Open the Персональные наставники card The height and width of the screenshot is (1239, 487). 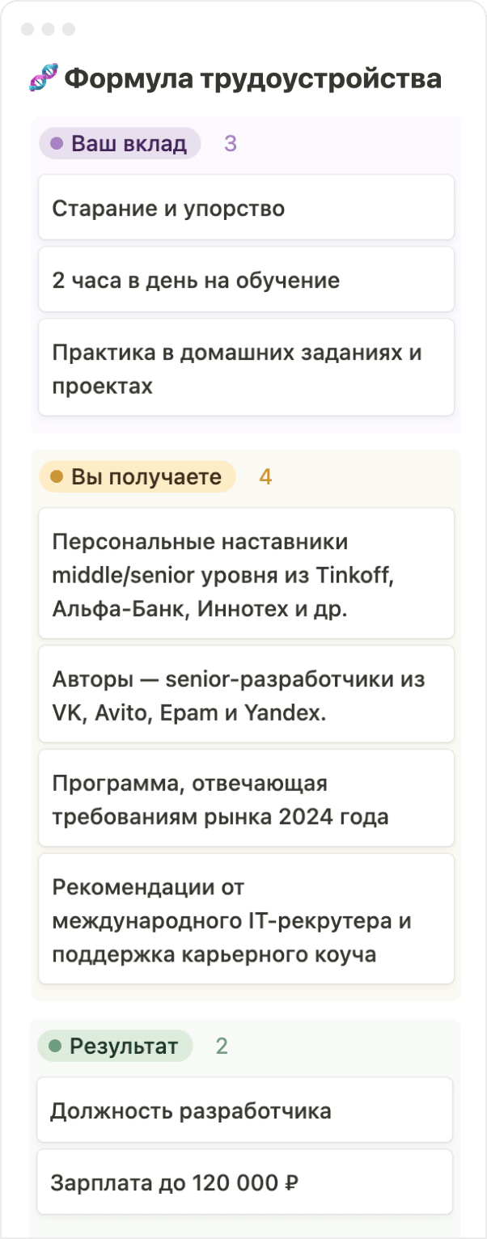[247, 573]
